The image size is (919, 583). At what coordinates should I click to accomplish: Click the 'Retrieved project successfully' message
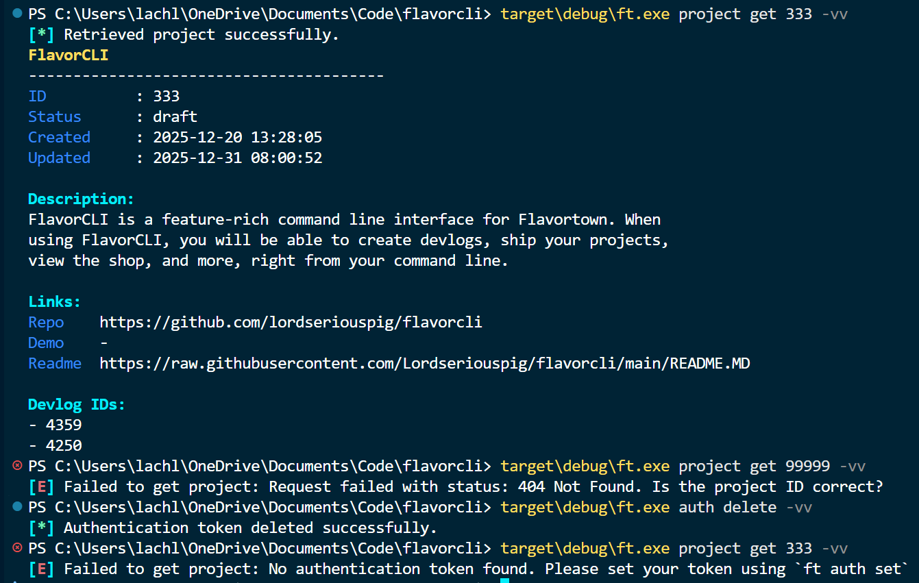pos(201,35)
